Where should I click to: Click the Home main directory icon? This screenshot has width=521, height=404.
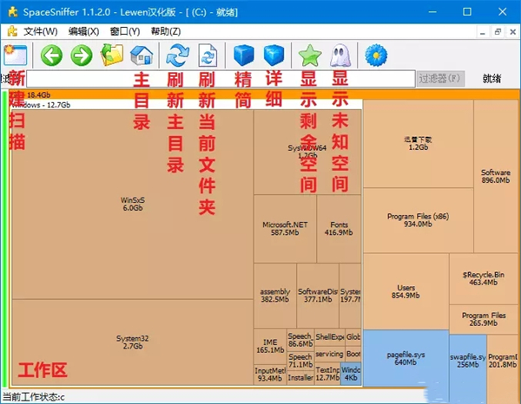click(142, 55)
